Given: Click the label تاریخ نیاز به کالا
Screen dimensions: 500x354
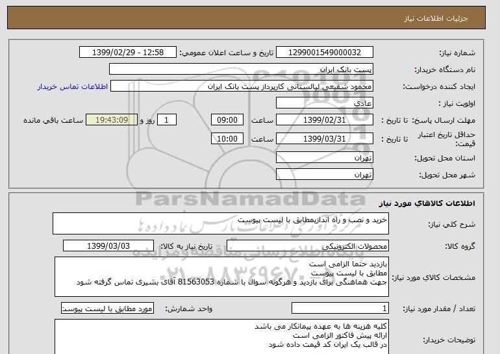Looking at the screenshot, I should point(186,246).
